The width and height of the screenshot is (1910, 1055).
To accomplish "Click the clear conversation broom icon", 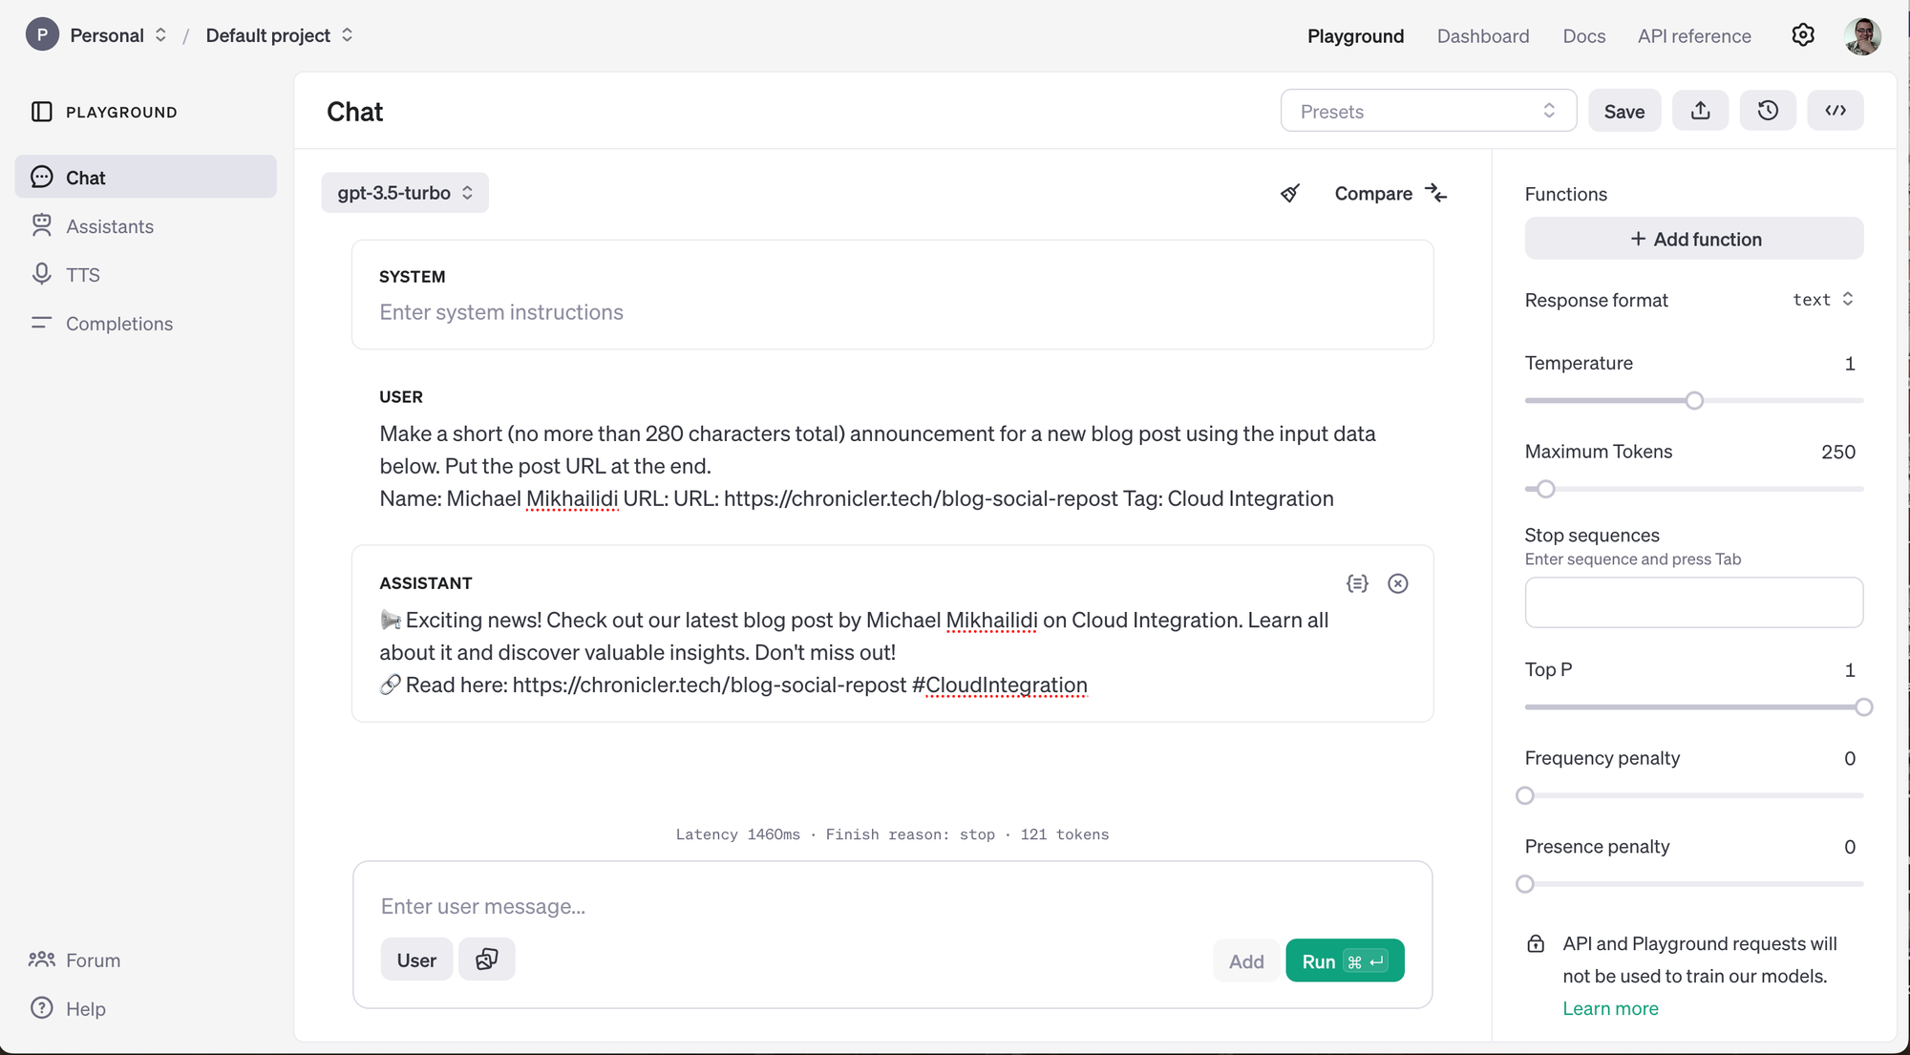I will [1290, 194].
